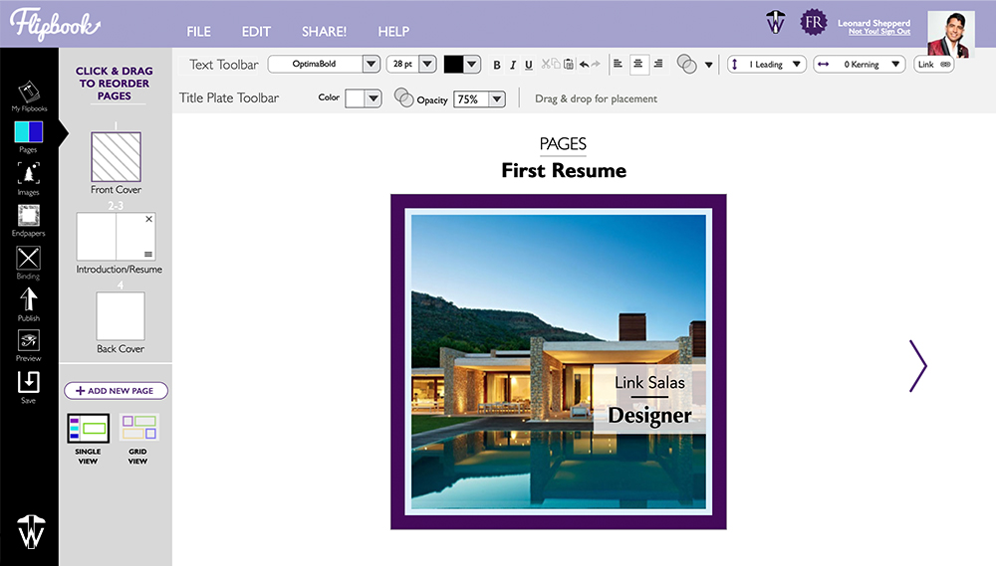Viewport: 996px width, 566px height.
Task: Click the cut scissors icon
Action: click(x=545, y=64)
